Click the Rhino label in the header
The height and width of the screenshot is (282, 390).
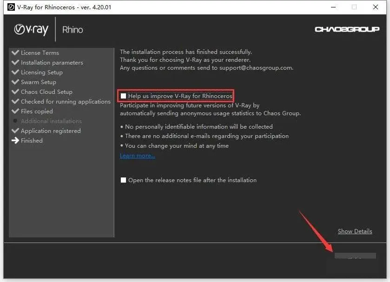(x=73, y=30)
